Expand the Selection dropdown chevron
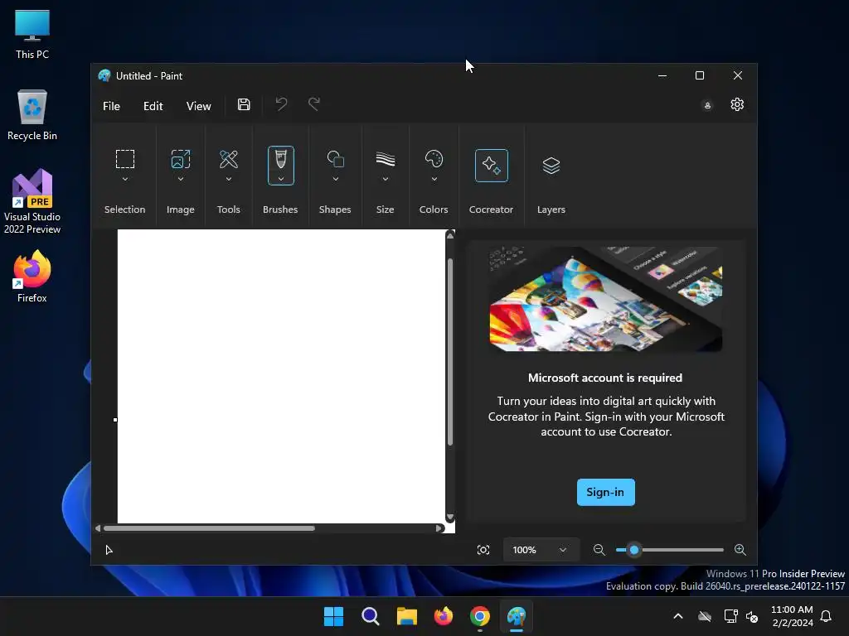Image resolution: width=849 pixels, height=636 pixels. click(x=125, y=179)
